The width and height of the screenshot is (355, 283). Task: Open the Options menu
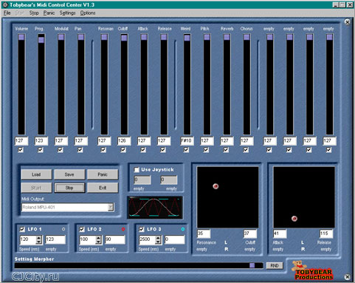(88, 13)
